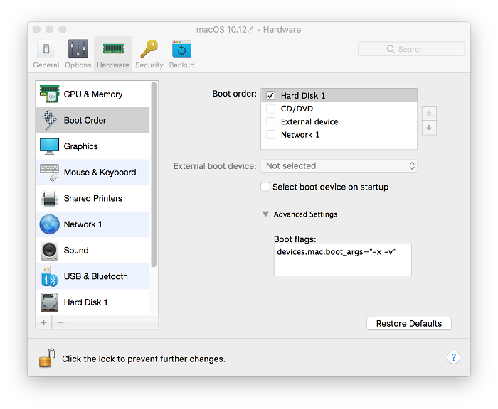Enable External device in boot order
The height and width of the screenshot is (409, 498).
270,121
